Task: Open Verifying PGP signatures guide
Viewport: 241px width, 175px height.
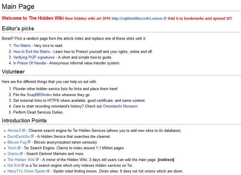Action: click(x=34, y=58)
